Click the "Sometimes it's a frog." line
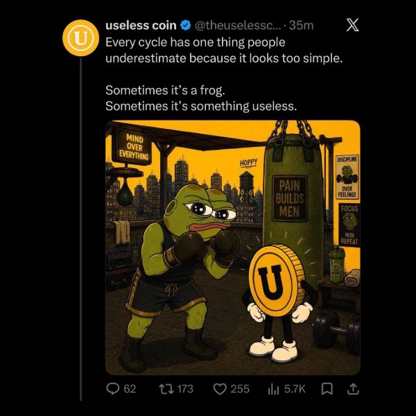Image resolution: width=416 pixels, height=416 pixels. (x=165, y=90)
